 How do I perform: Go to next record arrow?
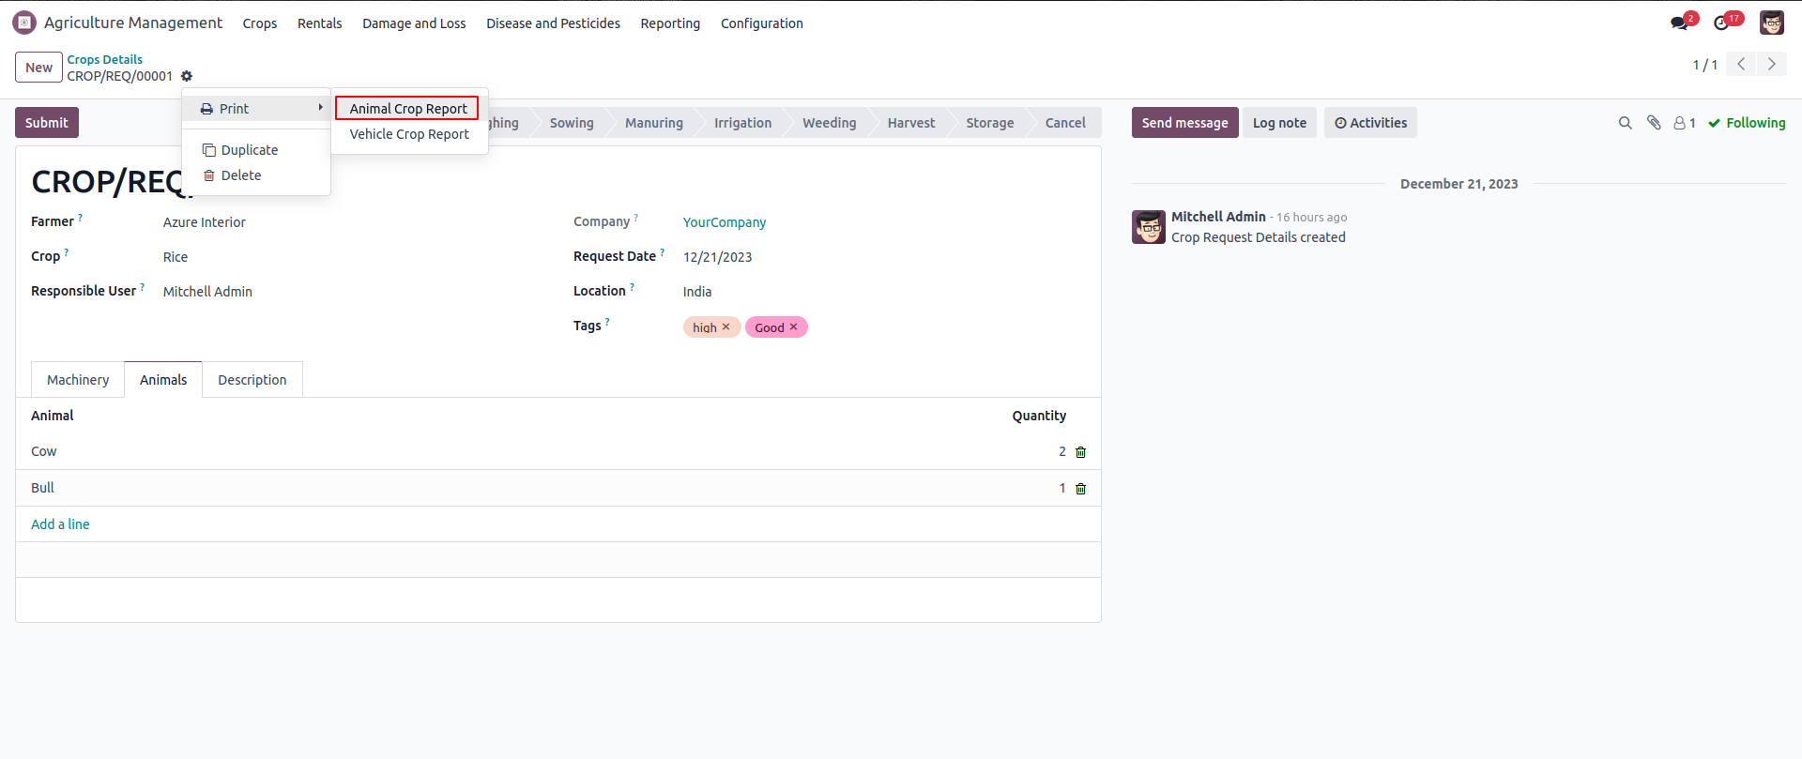[1771, 64]
